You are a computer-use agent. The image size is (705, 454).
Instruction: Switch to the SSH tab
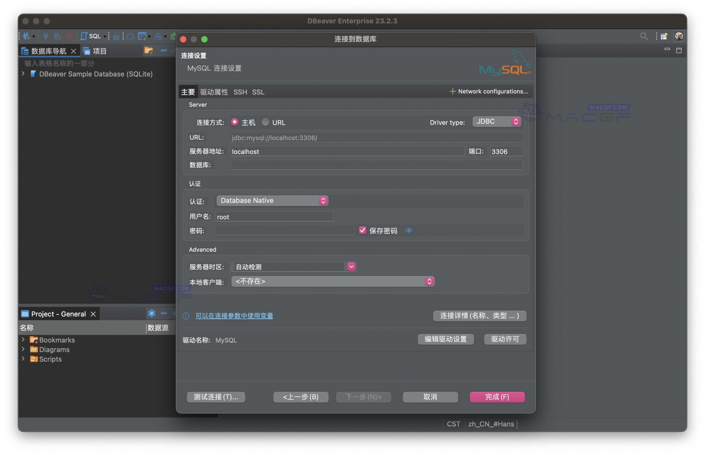click(x=240, y=92)
